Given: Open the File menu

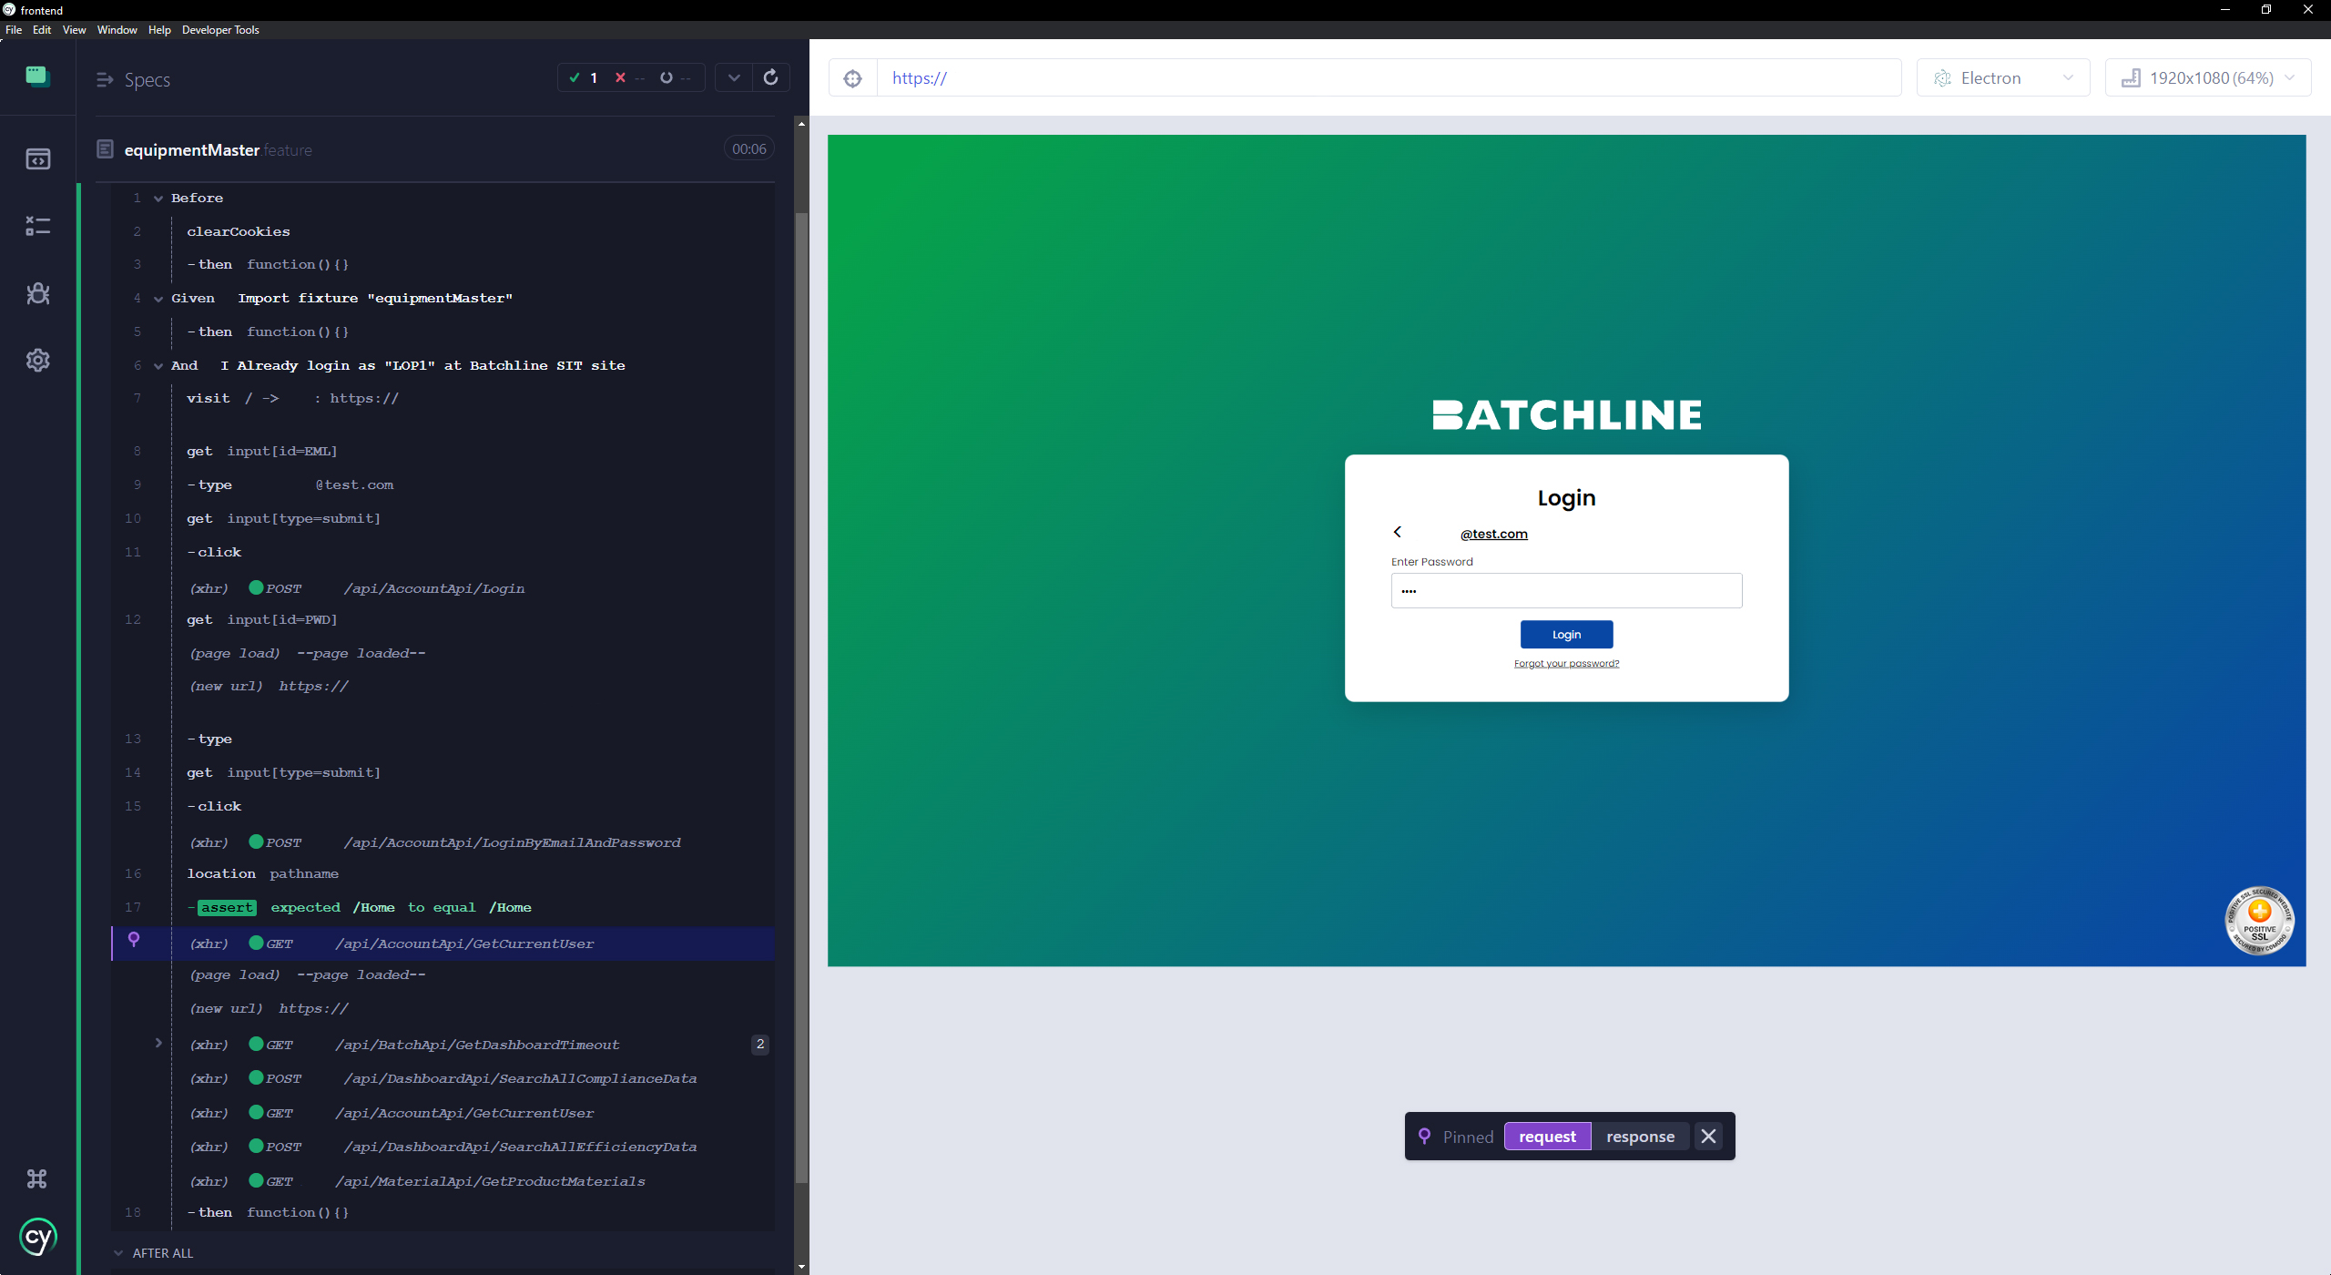Looking at the screenshot, I should tap(14, 30).
